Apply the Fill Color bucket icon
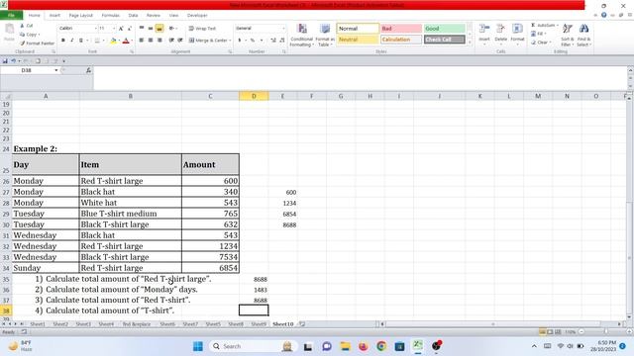Viewport: 634px width, 356px height. [x=113, y=41]
